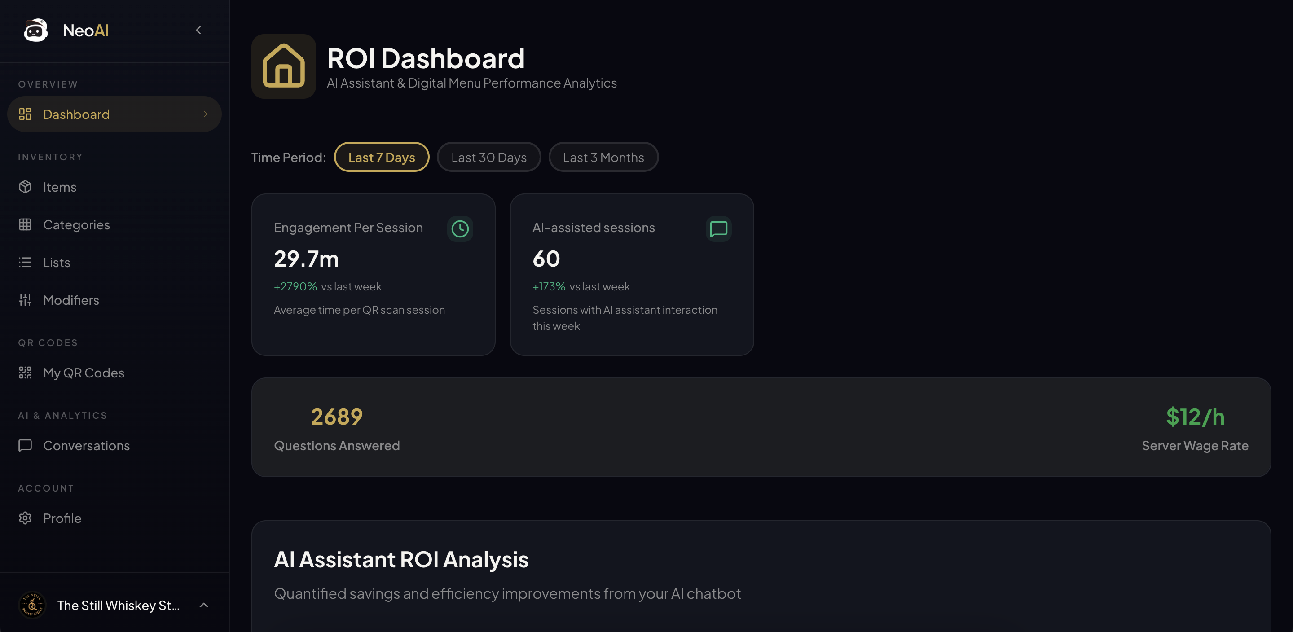Click the Categories table icon
This screenshot has height=632, width=1293.
[x=25, y=224]
